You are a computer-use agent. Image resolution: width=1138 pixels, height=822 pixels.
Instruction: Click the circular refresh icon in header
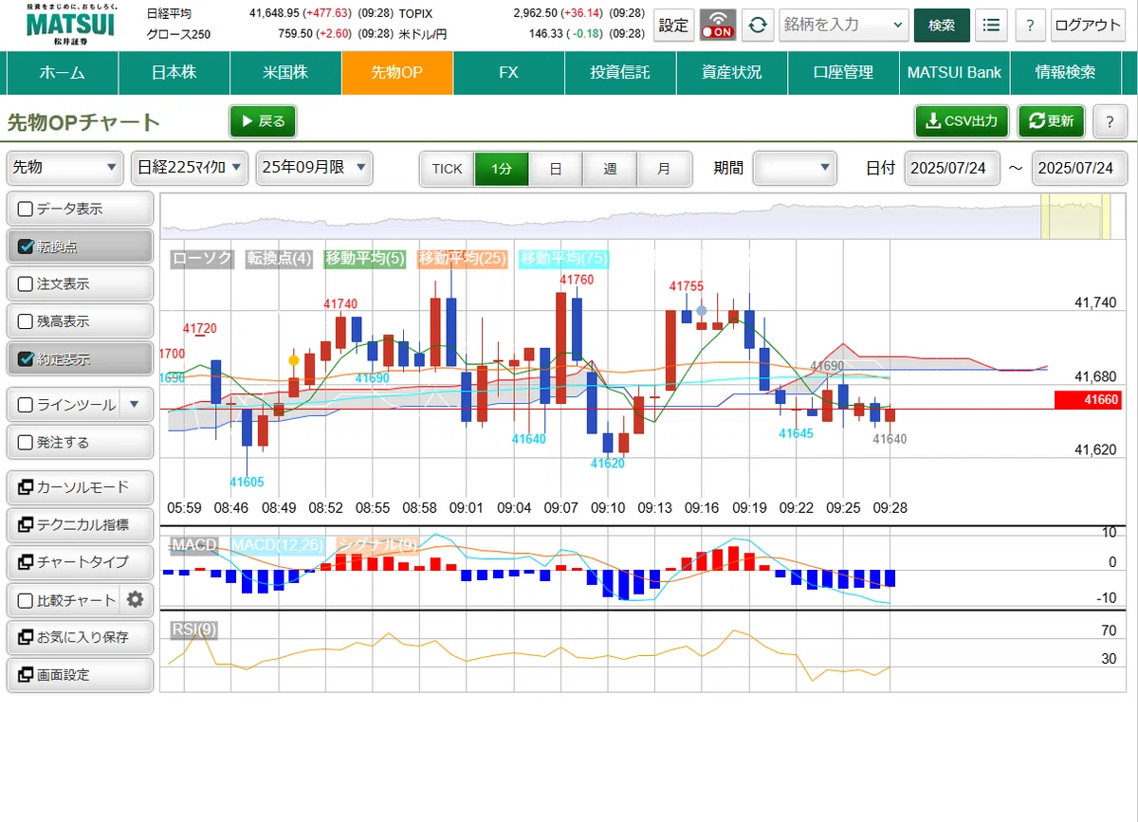click(757, 26)
